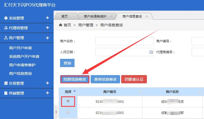Click the 结算信息修改 button
This screenshot has width=204, height=119.
[x=75, y=79]
